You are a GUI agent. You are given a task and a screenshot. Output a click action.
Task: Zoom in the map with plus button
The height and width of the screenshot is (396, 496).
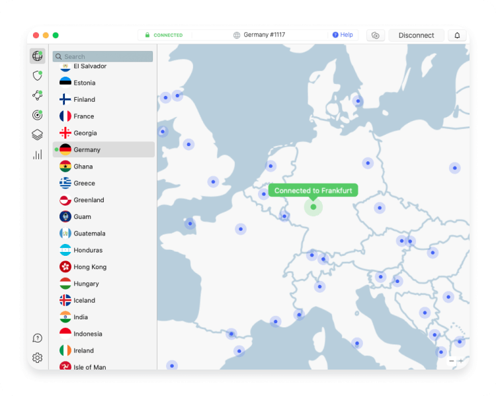(461, 361)
